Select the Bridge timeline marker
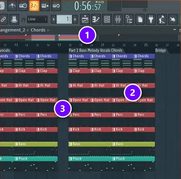Image resolution: width=181 pixels, height=179 pixels. pos(160,50)
